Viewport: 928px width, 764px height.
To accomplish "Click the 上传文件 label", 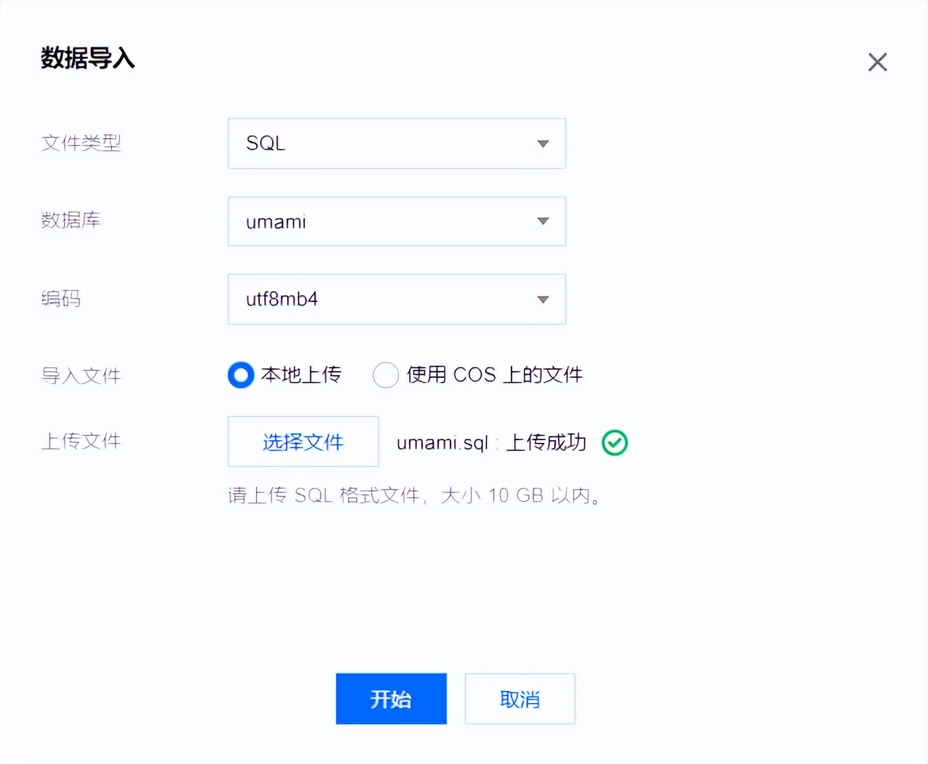I will point(81,442).
